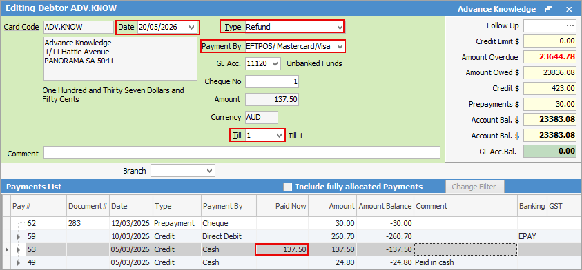582x270 pixels.
Task: Close the Editing Debtor window
Action: [x=569, y=9]
